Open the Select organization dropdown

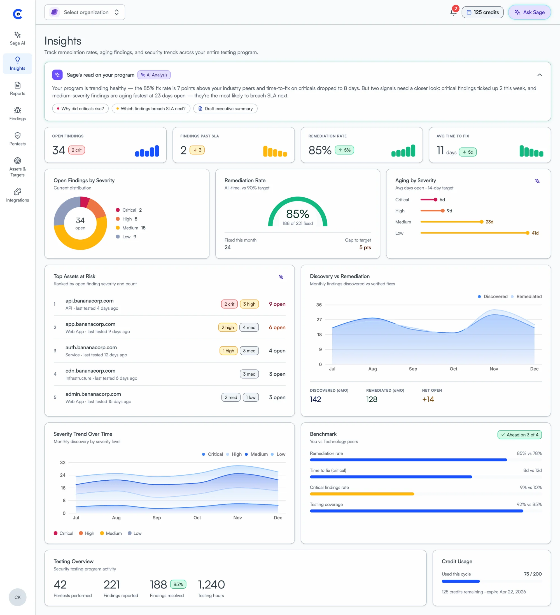point(85,12)
